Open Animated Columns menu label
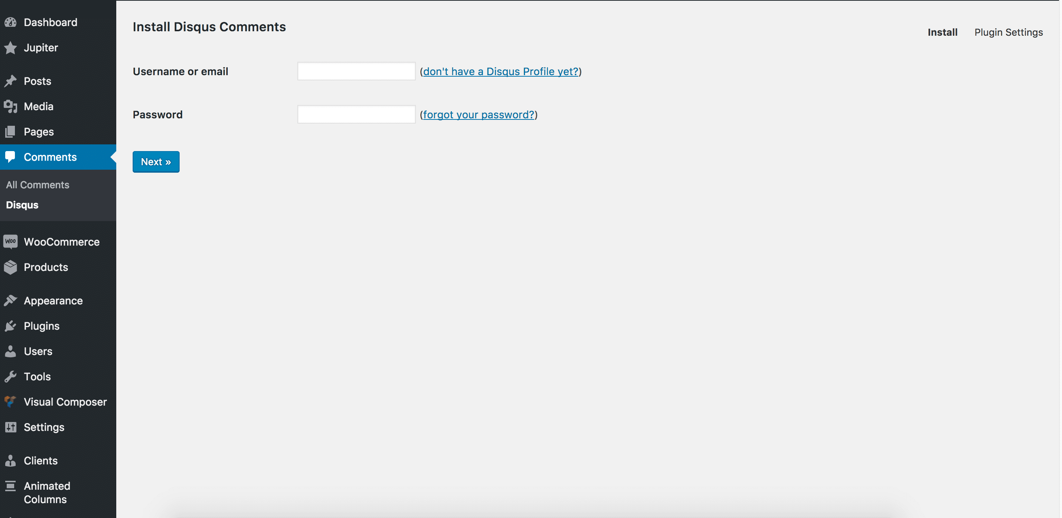This screenshot has height=518, width=1062. (47, 492)
